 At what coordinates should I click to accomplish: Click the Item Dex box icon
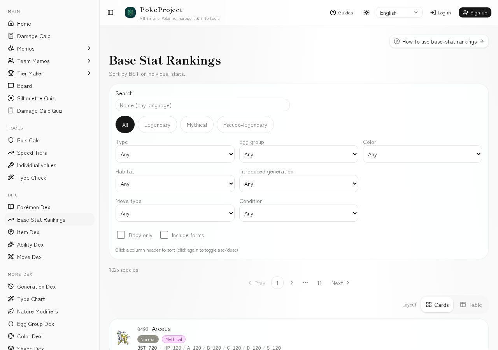pos(11,232)
